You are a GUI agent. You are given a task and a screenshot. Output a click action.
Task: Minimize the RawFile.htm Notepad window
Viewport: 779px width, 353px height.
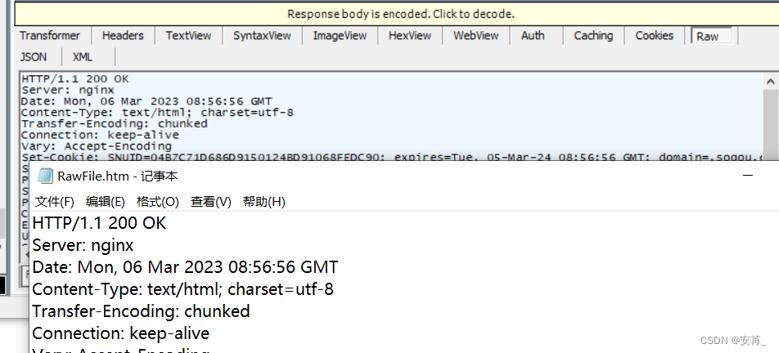[748, 176]
